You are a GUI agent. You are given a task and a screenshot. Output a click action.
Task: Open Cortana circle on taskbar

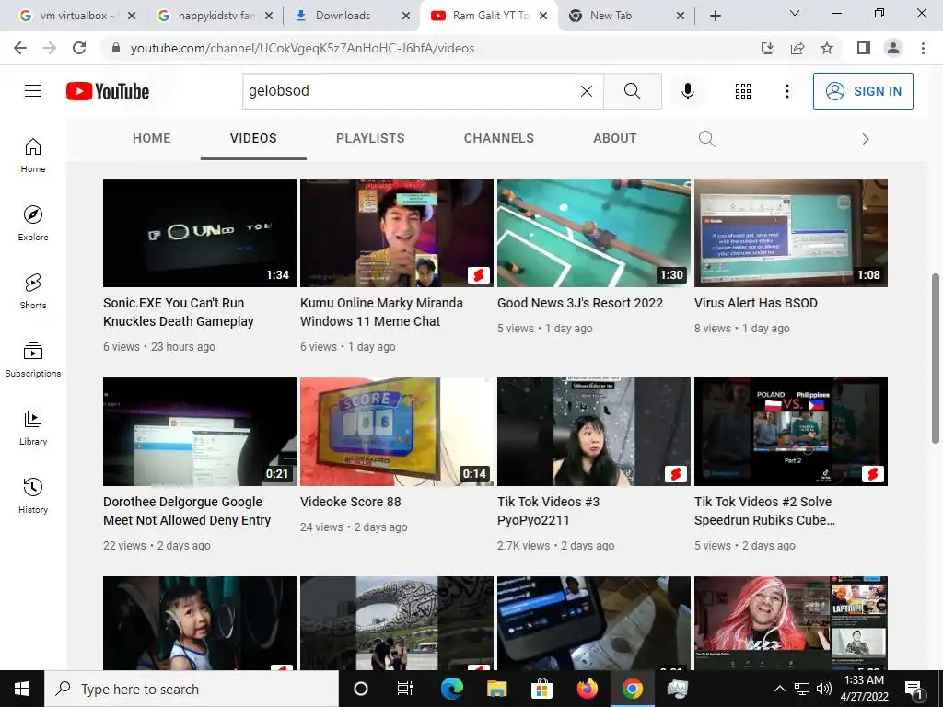pyautogui.click(x=361, y=689)
